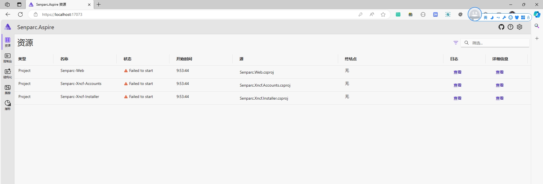Open the 指标 (Metrics) sidebar page
The width and height of the screenshot is (543, 184).
8,105
